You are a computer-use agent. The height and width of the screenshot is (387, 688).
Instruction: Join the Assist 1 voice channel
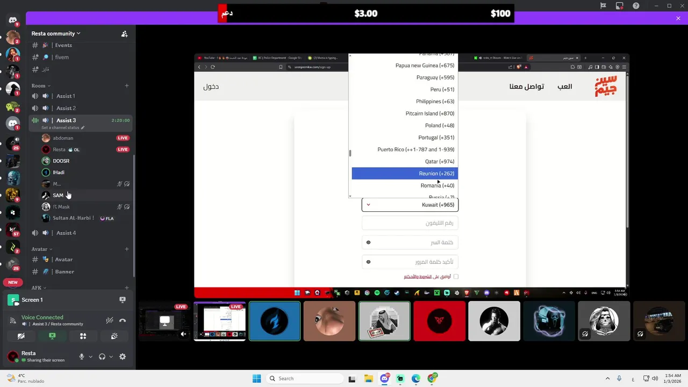81,96
